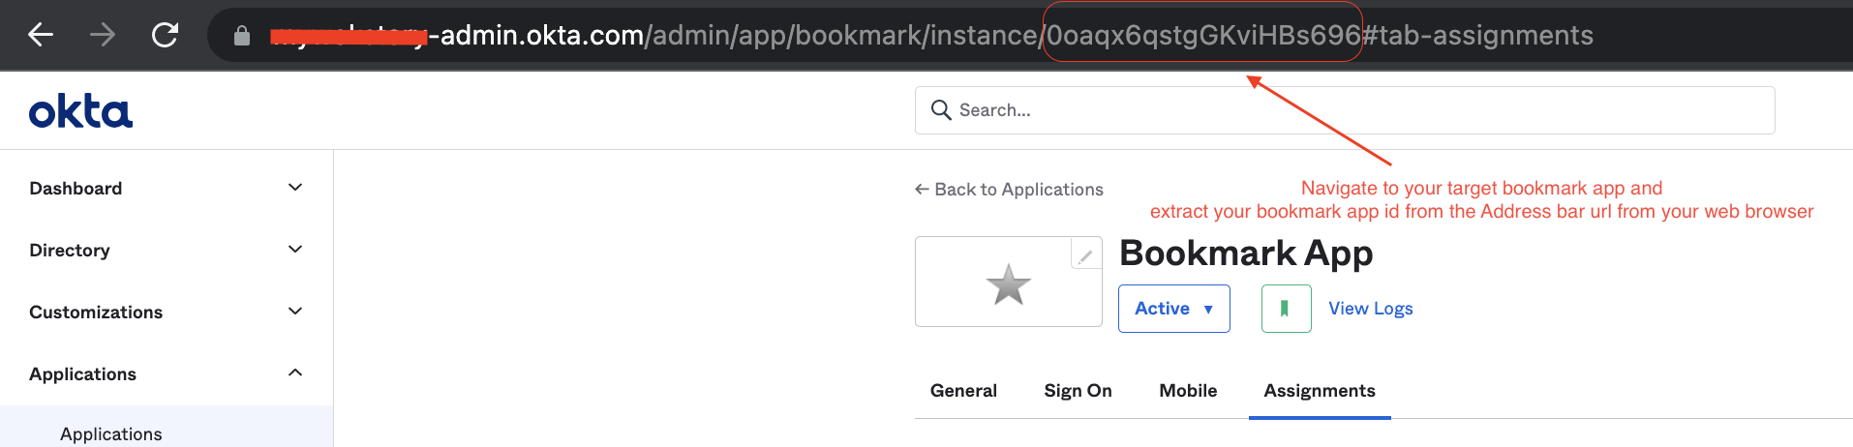Click the search magnifier icon

940,110
